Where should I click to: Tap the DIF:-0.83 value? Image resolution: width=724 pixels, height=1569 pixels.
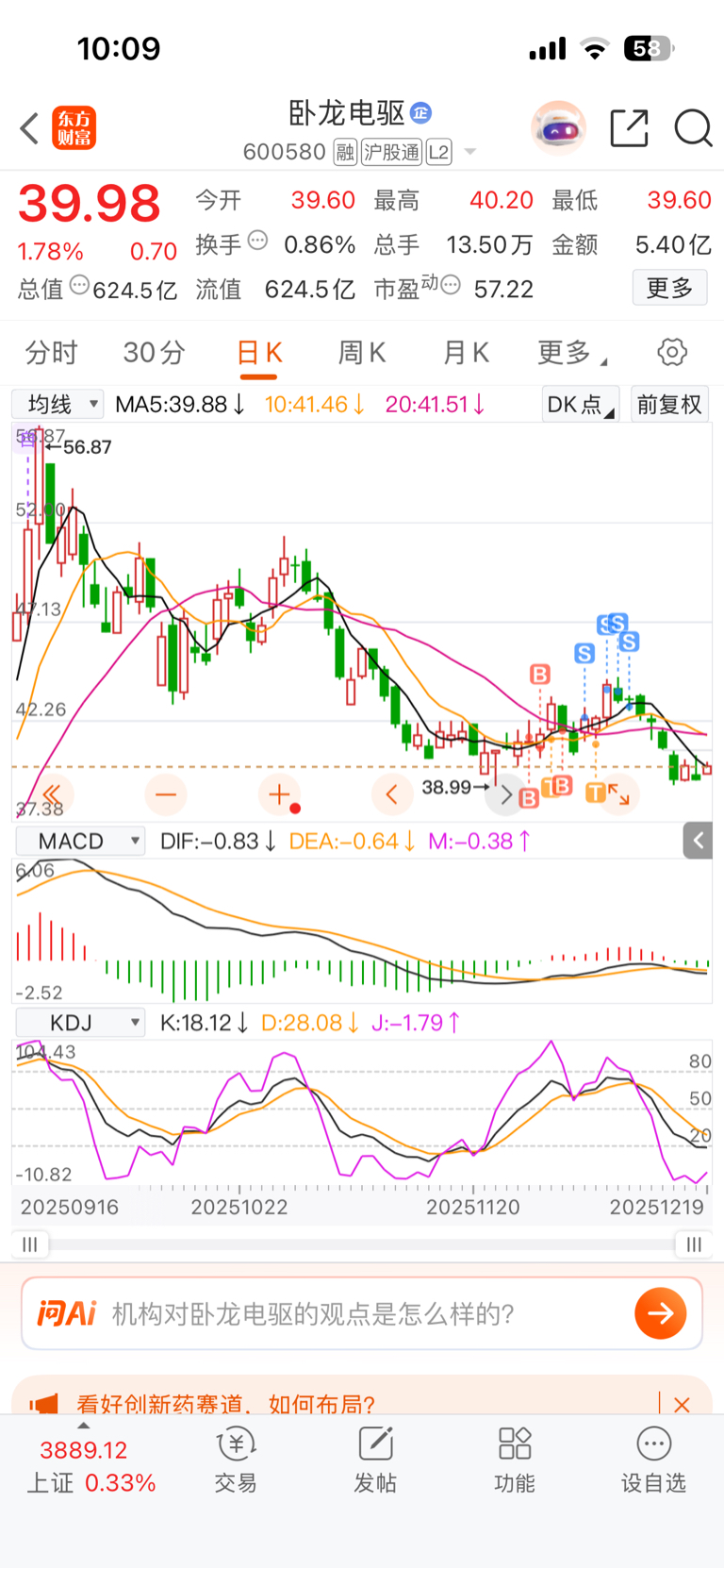coord(218,841)
